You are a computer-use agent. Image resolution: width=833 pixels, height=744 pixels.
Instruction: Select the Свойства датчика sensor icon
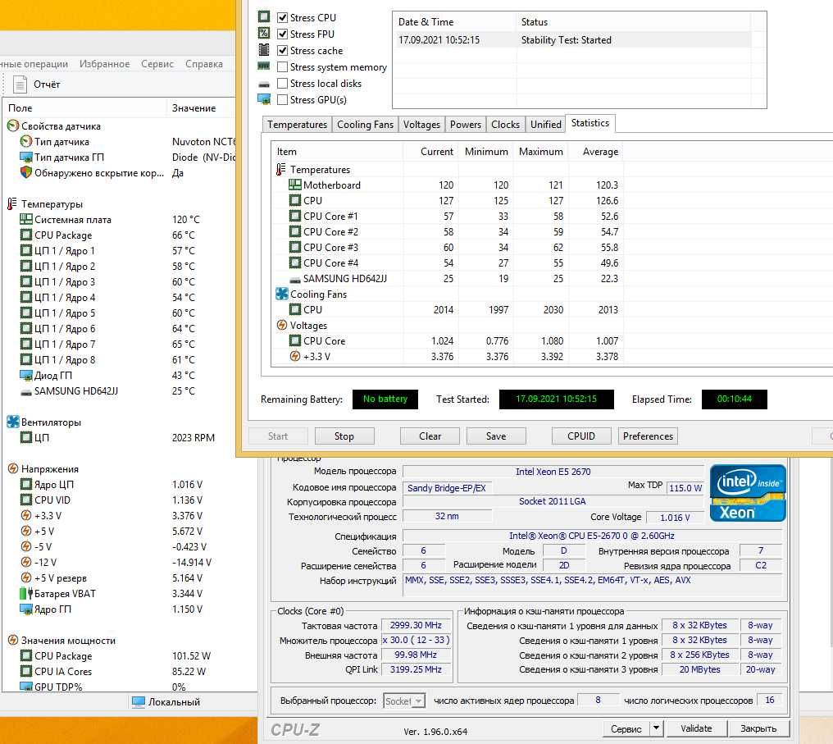[x=13, y=126]
